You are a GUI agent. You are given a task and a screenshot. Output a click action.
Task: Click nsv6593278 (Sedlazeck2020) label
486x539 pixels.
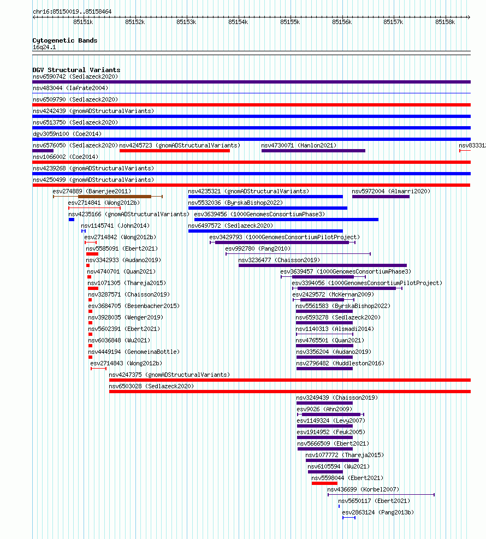point(338,317)
